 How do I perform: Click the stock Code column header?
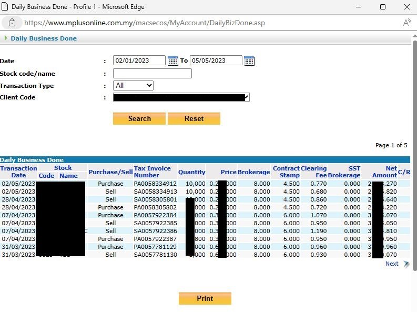point(46,176)
